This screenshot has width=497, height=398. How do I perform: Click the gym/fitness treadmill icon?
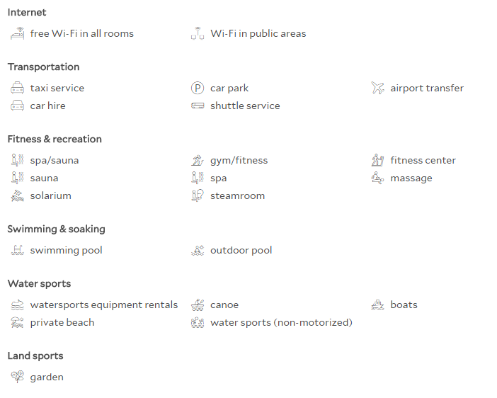coord(197,160)
